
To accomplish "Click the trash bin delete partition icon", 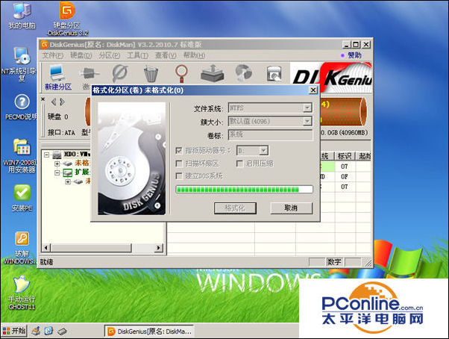I will pyautogui.click(x=151, y=74).
